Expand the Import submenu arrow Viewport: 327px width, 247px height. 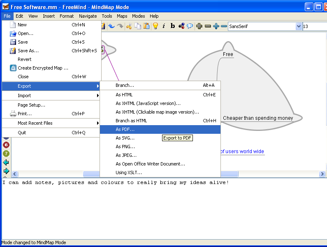(x=97, y=96)
